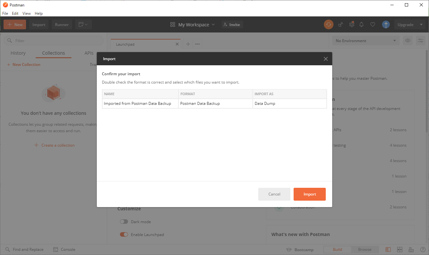Select 'Imported from Postman Data Backup' cell
Image resolution: width=429 pixels, height=255 pixels.
[140, 104]
